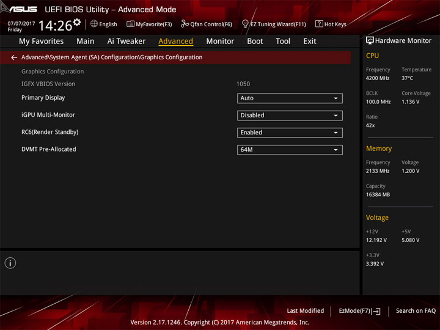
Task: Click the globe language icon
Action: pyautogui.click(x=94, y=24)
